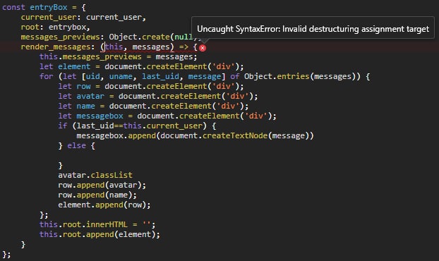Viewport: 439px width, 261px height.
Task: Click 'if' keyword of last_uid condition
Action: 62,126
